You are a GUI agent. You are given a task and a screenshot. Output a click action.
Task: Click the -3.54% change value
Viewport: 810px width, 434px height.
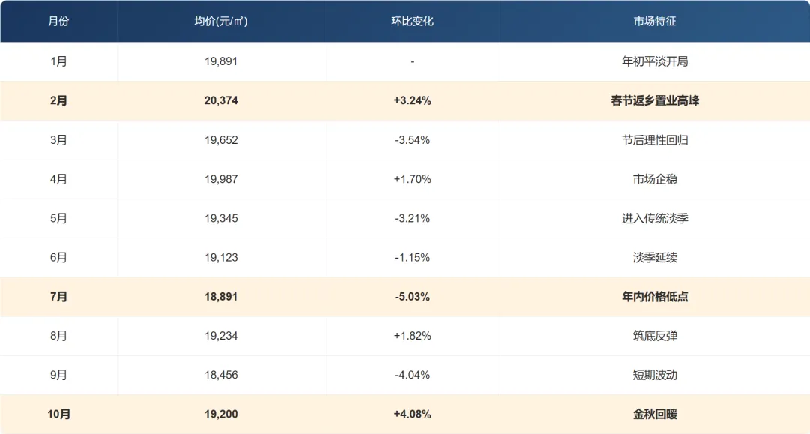click(412, 140)
